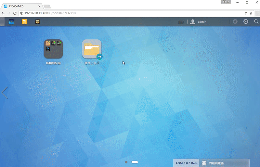Open the 櫻桃小丸子 shared folder shortcut
Screen dimensions: 260x167
pos(92,49)
